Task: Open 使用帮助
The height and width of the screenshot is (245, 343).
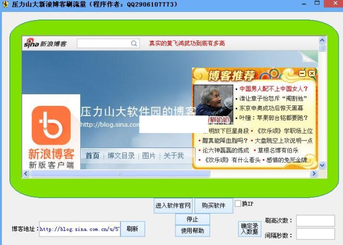Action: point(192,230)
